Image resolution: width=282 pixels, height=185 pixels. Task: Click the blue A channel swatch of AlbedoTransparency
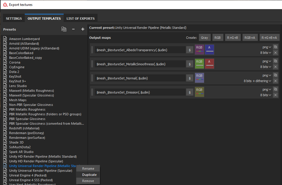point(209,49)
